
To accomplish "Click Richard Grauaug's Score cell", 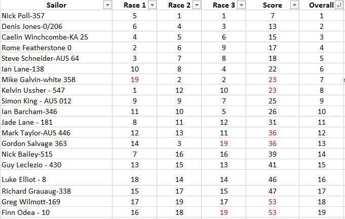I will pos(272,191).
